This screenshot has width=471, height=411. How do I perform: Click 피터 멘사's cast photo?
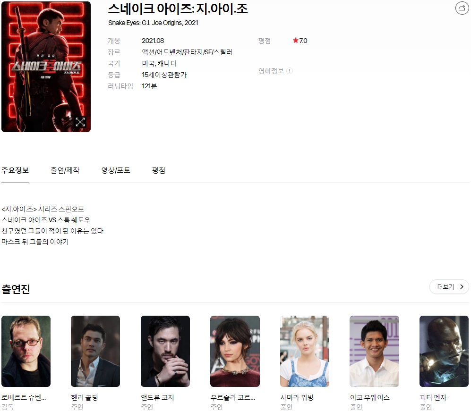point(444,351)
